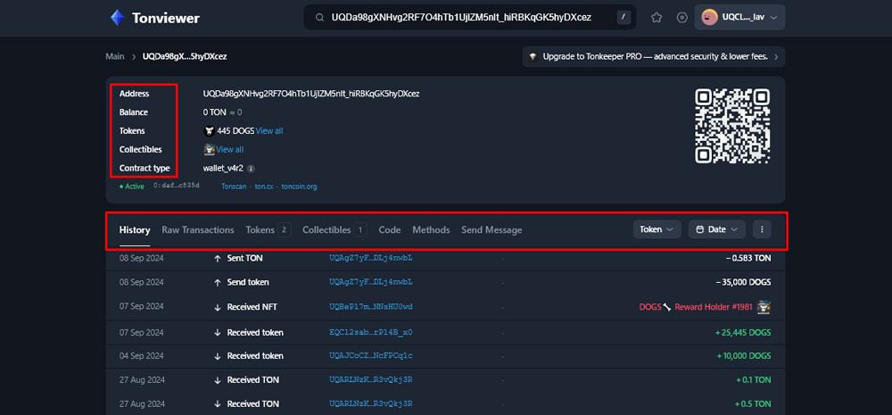The image size is (892, 415).
Task: Click the Upgrade to Tonkeeper PRO banner
Action: [654, 57]
